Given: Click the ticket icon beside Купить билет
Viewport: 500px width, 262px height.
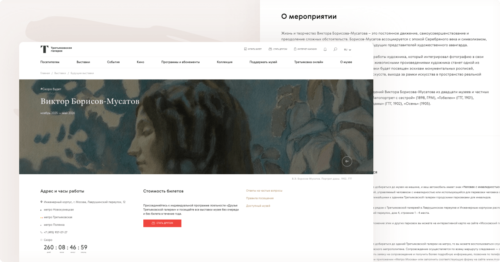Looking at the screenshot, I should coord(245,49).
